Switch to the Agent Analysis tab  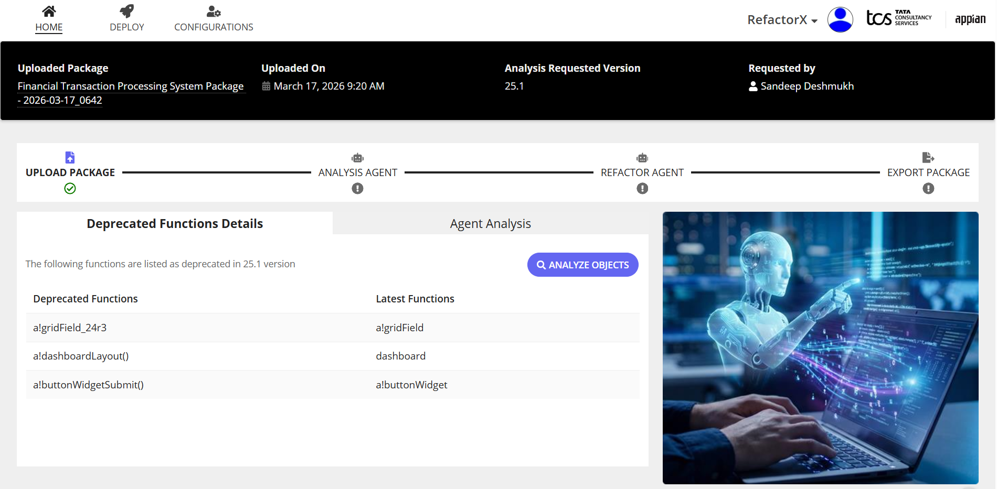(x=490, y=224)
